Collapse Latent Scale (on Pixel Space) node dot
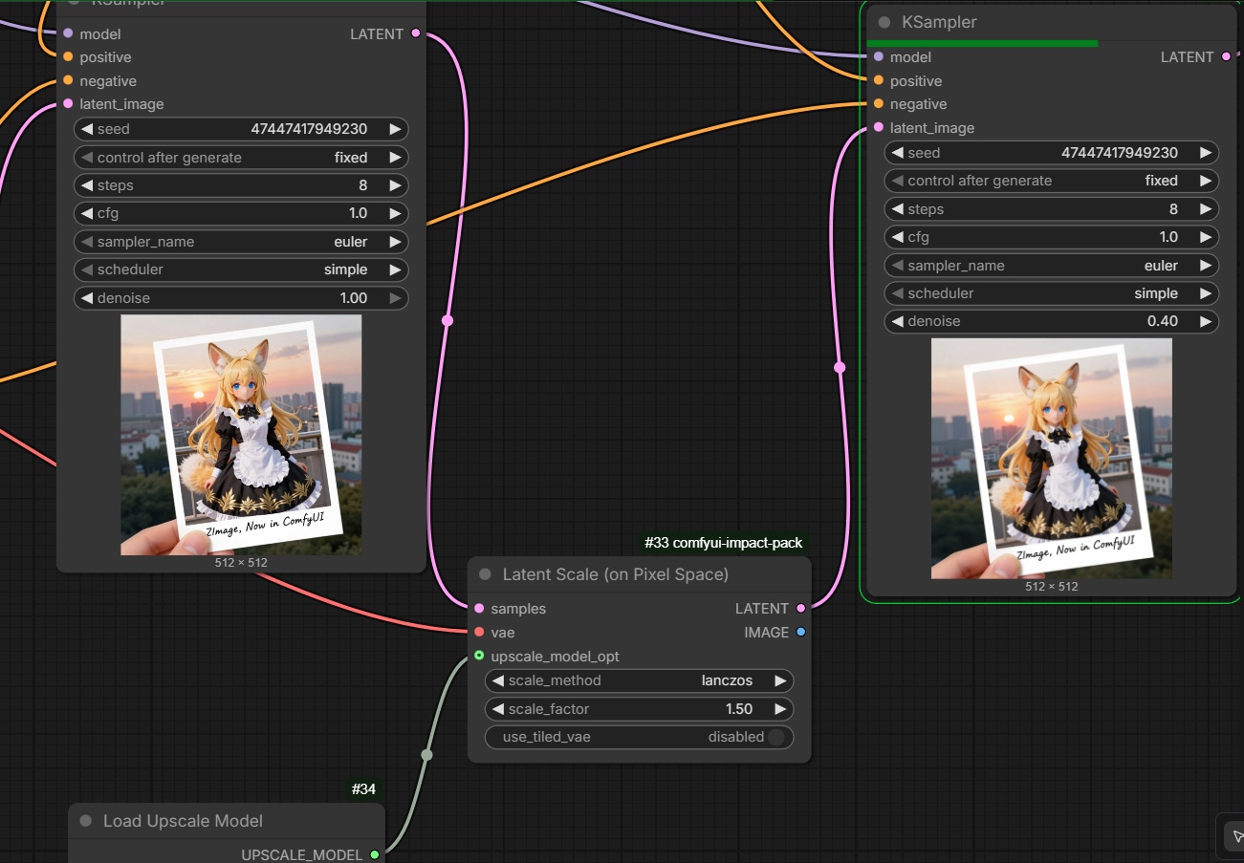Viewport: 1244px width, 863px height. point(485,574)
